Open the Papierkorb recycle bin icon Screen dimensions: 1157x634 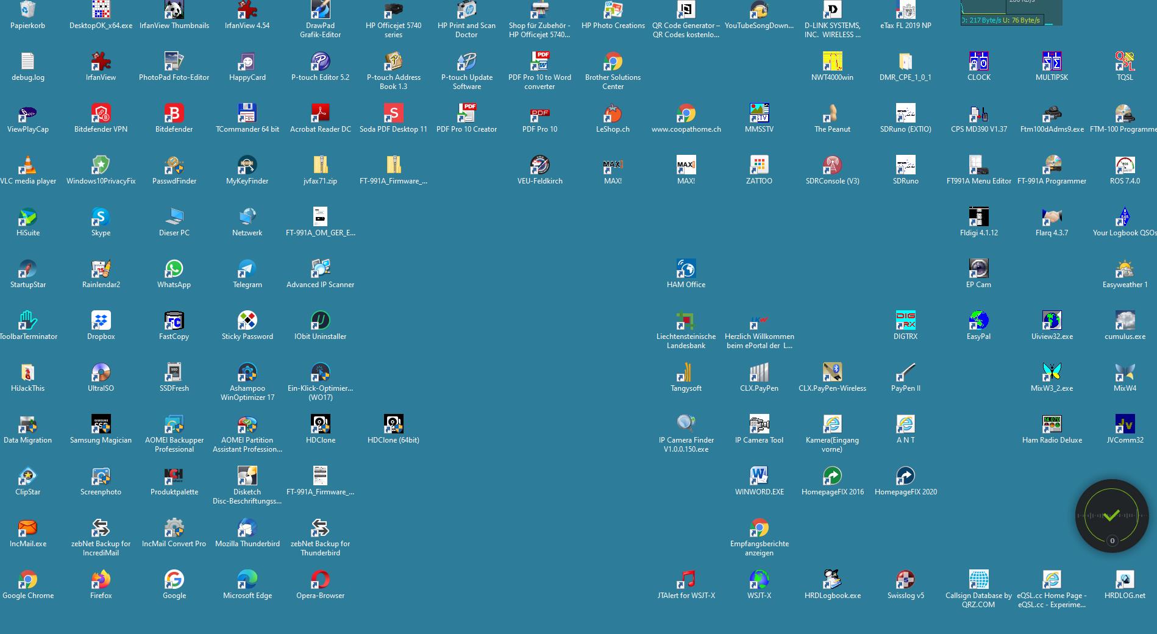(28, 10)
